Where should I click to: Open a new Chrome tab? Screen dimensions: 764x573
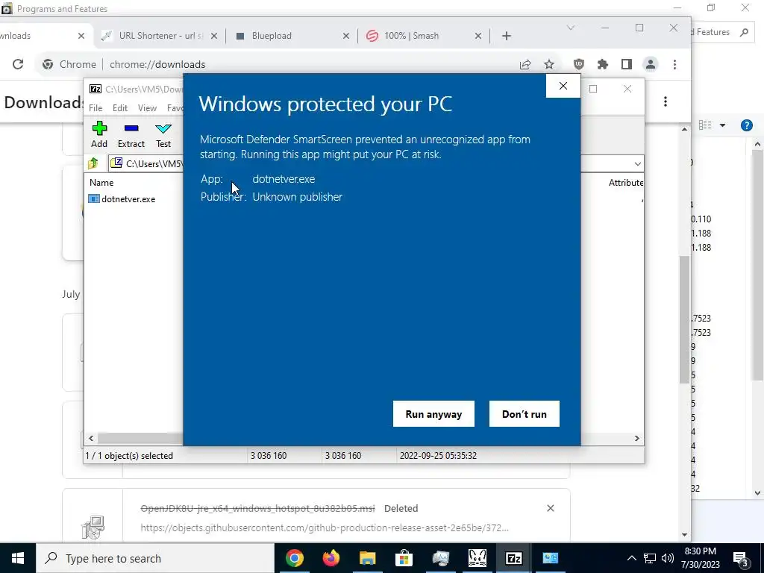pos(507,36)
